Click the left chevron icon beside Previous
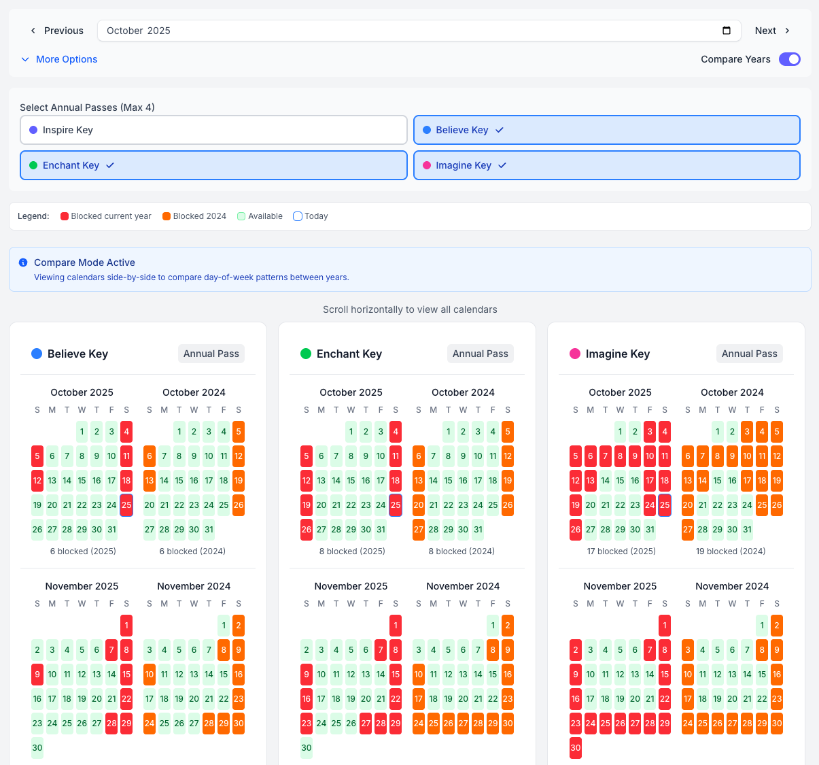819x765 pixels. 33,31
